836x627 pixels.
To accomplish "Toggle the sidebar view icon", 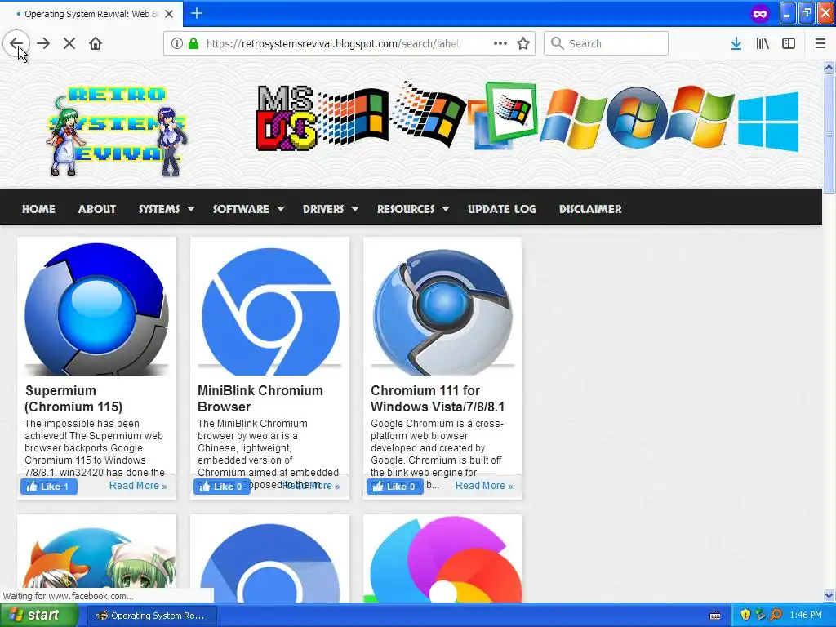I will pos(789,43).
